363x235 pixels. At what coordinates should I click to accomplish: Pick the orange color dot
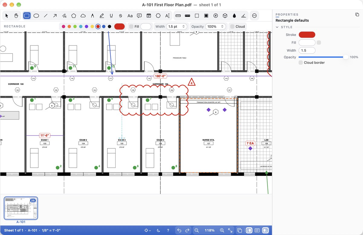coord(69,27)
